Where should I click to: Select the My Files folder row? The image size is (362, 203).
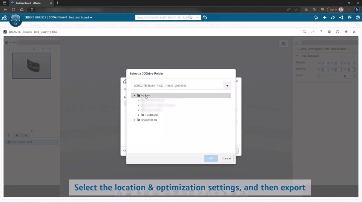pyautogui.click(x=181, y=95)
